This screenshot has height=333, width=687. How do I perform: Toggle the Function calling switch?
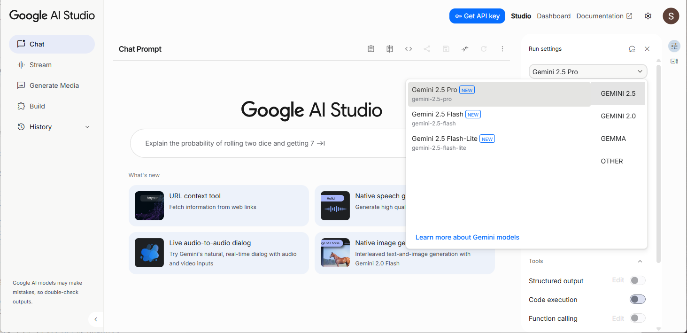(x=637, y=318)
